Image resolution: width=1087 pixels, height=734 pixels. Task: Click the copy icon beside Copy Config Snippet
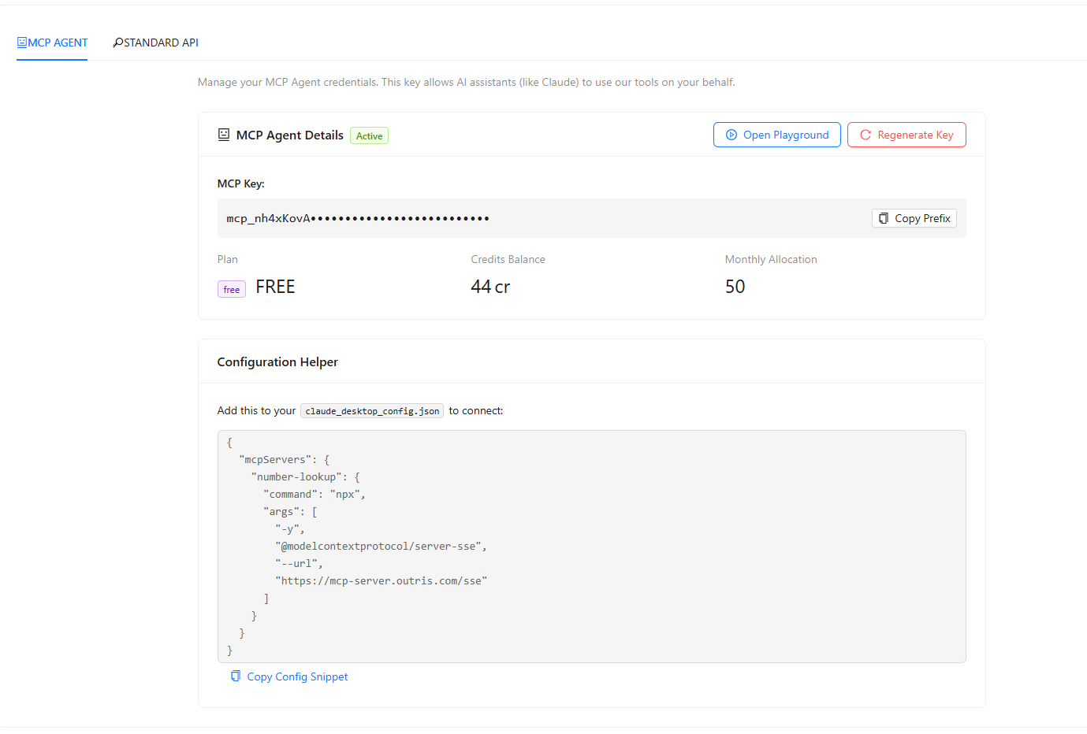point(235,676)
